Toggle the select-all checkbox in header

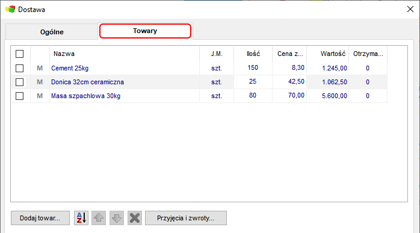[x=19, y=54]
